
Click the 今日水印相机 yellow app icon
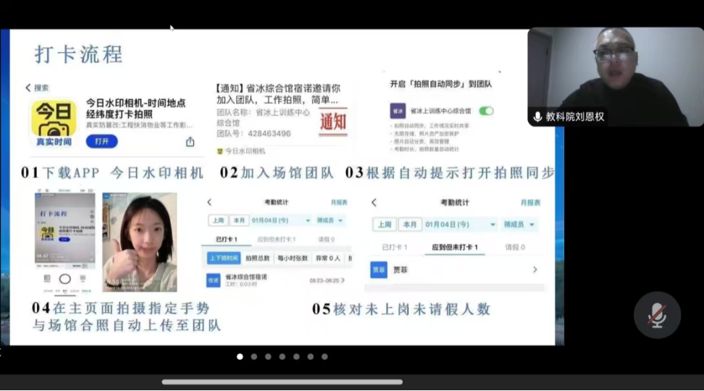point(54,122)
